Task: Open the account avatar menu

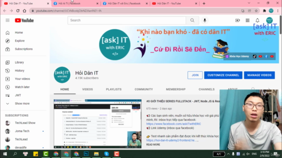Action: tap(269, 20)
